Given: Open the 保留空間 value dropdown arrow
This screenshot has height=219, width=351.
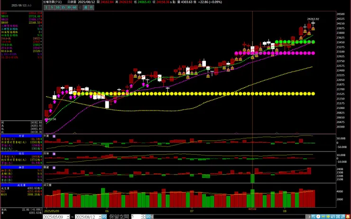Looking at the screenshot, I should coord(143,217).
